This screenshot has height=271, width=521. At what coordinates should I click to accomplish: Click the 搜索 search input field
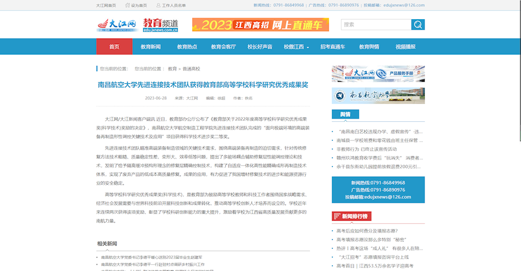376,24
